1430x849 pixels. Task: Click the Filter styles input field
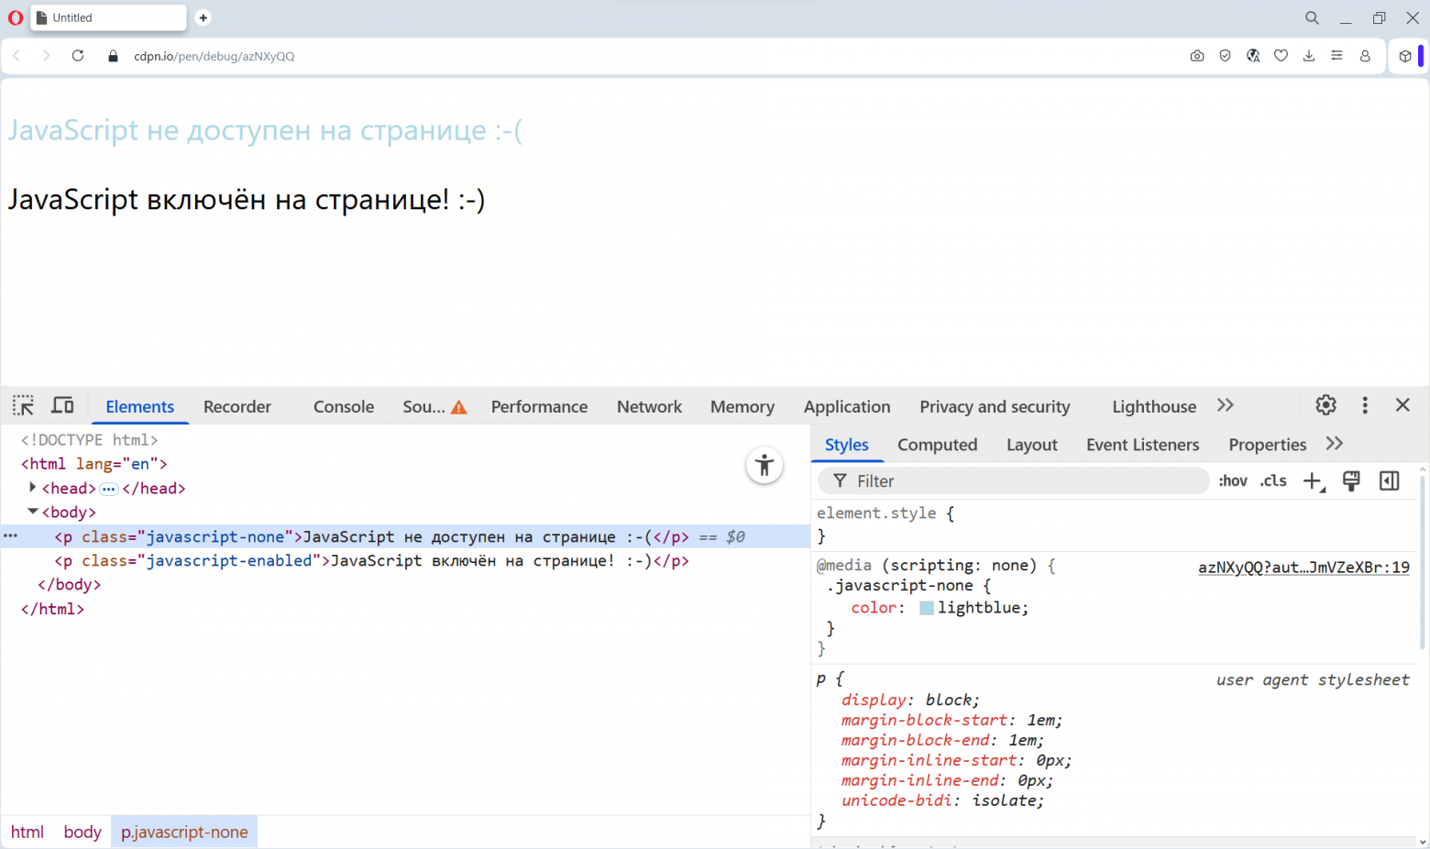click(x=1008, y=480)
